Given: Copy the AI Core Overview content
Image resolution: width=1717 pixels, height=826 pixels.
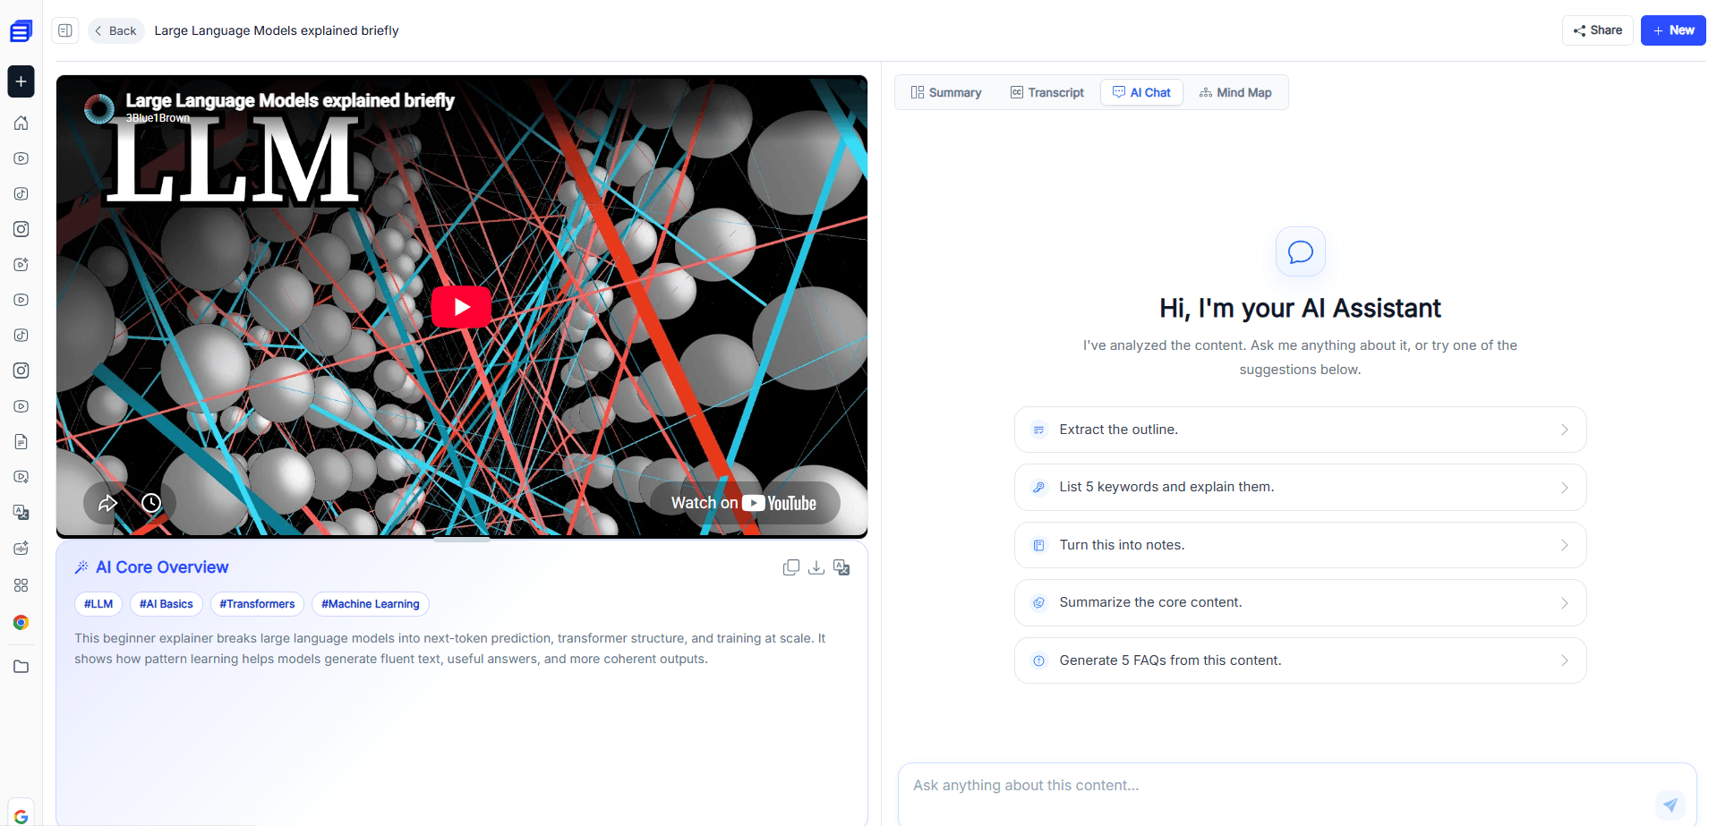Looking at the screenshot, I should (790, 567).
